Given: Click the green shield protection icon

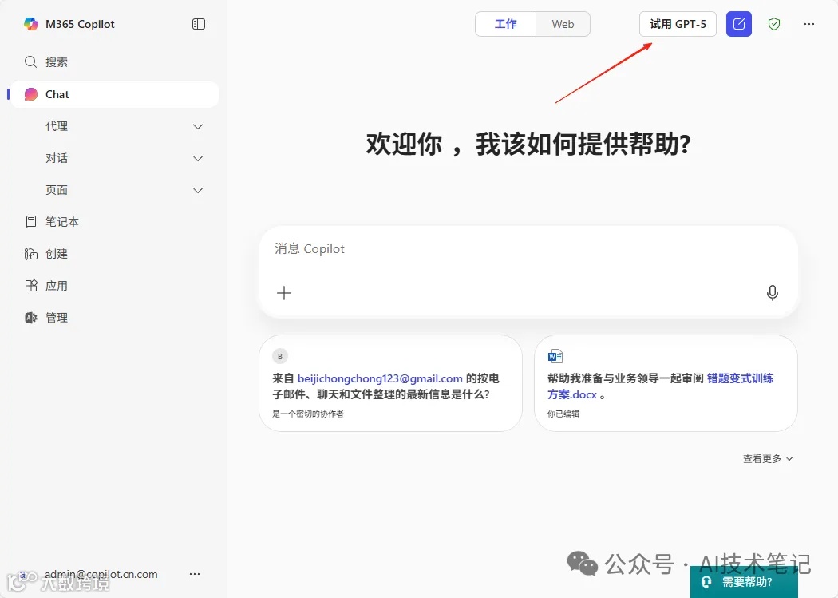Looking at the screenshot, I should (774, 24).
